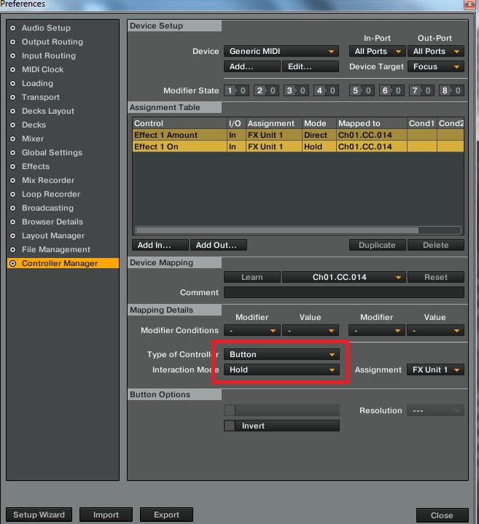Go to Global Settings
Image resolution: width=479 pixels, height=524 pixels.
point(52,153)
